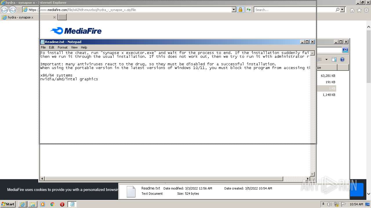This screenshot has height=208, width=371.
Task: Click the Readme.txt file icon in details pane
Action: [131, 191]
